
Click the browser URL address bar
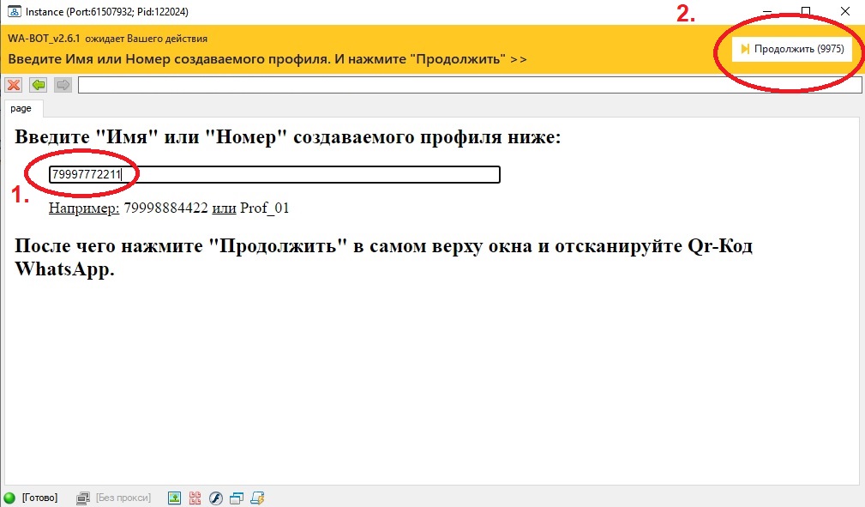[470, 85]
